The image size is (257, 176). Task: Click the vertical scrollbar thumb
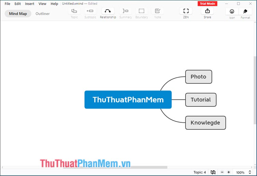255,90
